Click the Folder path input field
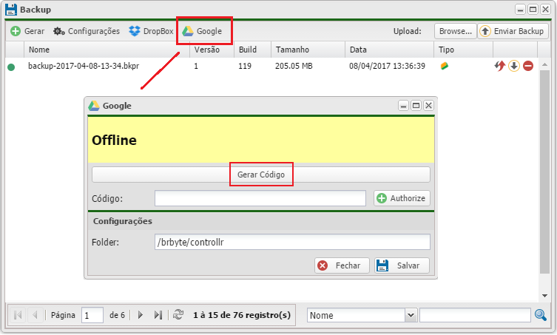Viewport: 557px width, 335px height. point(291,242)
